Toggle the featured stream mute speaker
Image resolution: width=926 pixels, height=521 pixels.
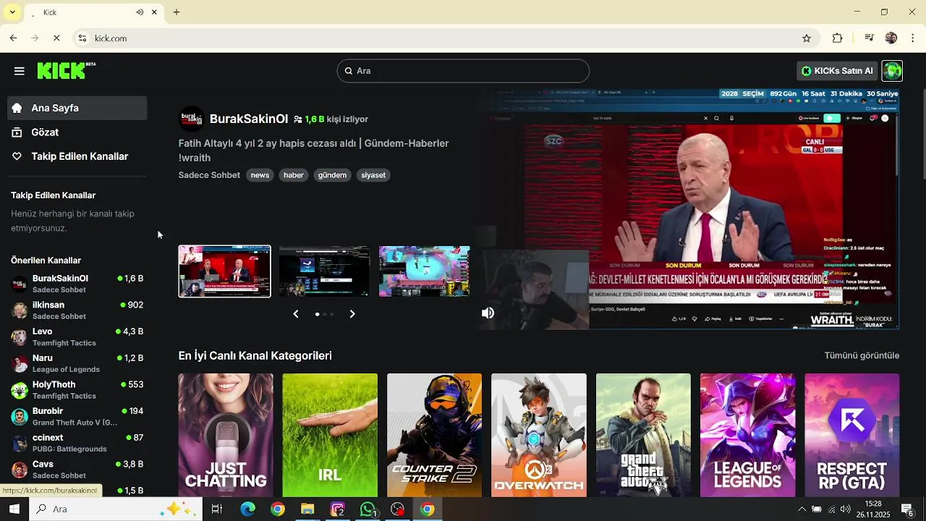click(488, 313)
